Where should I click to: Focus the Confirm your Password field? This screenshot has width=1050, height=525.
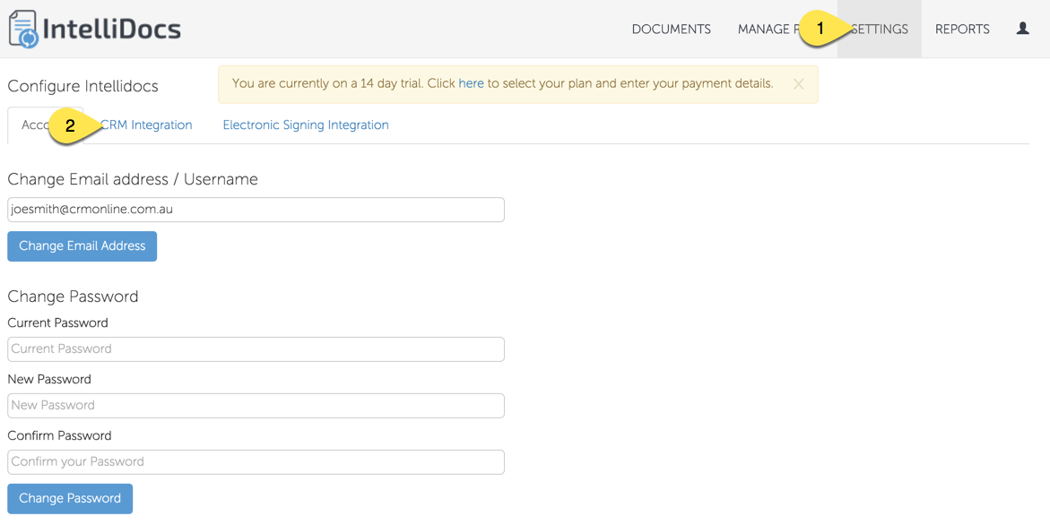point(256,462)
